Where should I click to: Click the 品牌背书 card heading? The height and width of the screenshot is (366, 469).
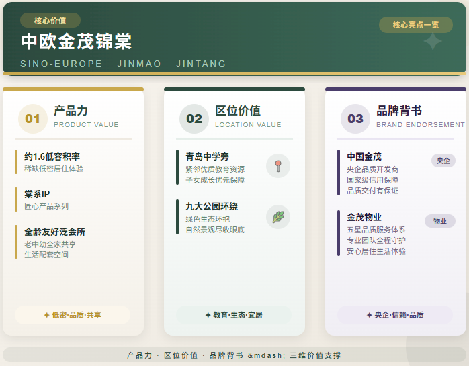399,111
